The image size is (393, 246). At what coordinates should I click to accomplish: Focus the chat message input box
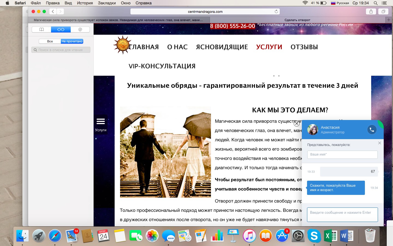(x=343, y=215)
